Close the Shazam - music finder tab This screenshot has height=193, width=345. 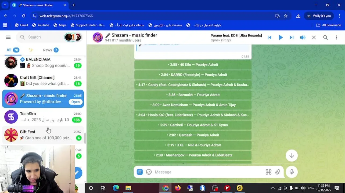[65, 5]
